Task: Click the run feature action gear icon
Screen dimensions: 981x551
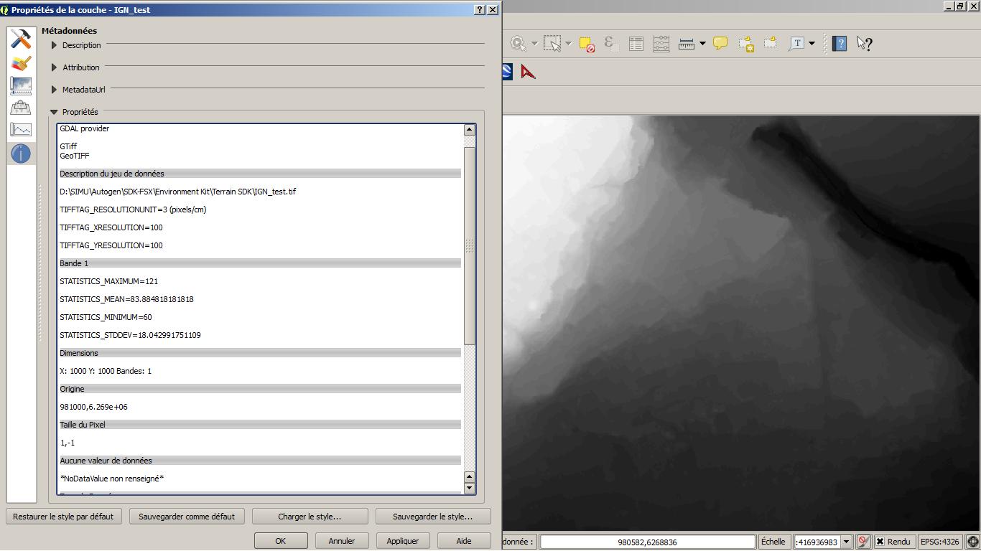Action: 518,44
